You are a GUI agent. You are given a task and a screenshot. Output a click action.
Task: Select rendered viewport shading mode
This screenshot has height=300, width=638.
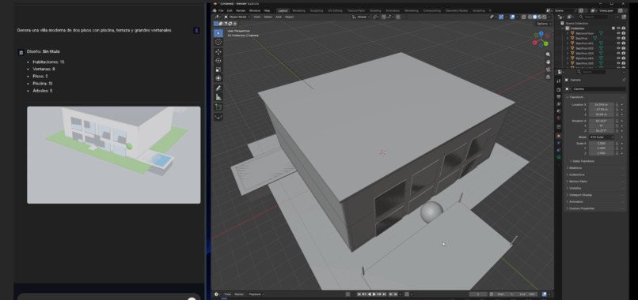click(x=545, y=17)
